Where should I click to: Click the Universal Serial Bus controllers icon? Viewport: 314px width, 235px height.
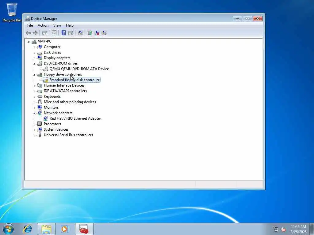[40, 135]
